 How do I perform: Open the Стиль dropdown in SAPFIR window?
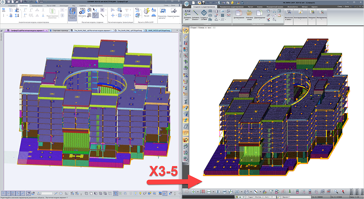pyautogui.click(x=166, y=5)
